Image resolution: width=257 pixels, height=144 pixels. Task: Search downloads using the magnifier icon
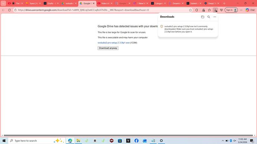point(209,17)
